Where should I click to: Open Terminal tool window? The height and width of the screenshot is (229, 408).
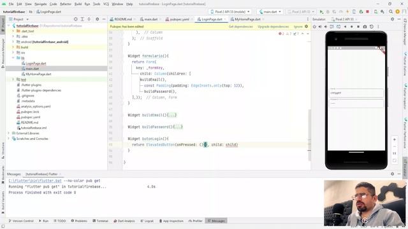[x=101, y=221]
